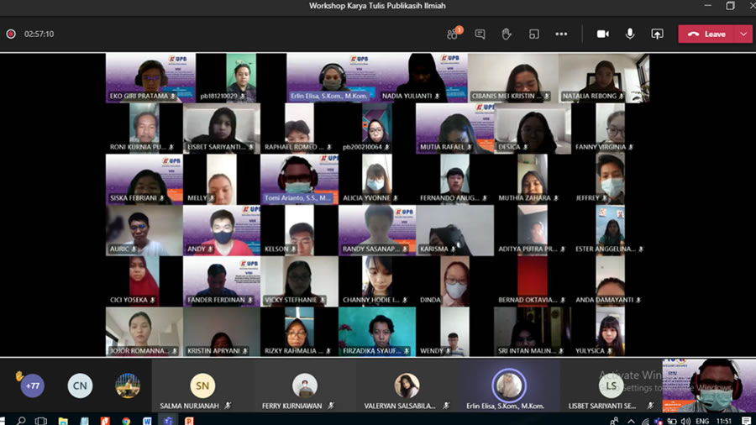The image size is (756, 425).
Task: Open the participants panel
Action: pyautogui.click(x=453, y=34)
